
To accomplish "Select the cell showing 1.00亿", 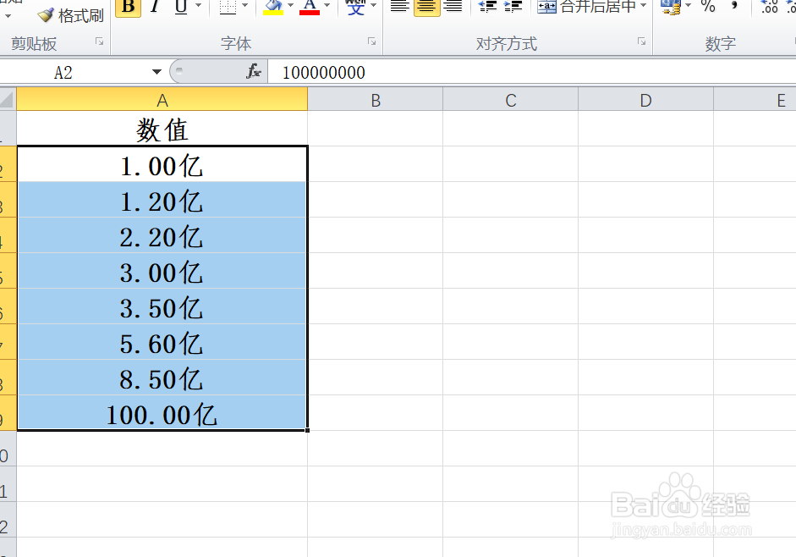I will [x=162, y=165].
